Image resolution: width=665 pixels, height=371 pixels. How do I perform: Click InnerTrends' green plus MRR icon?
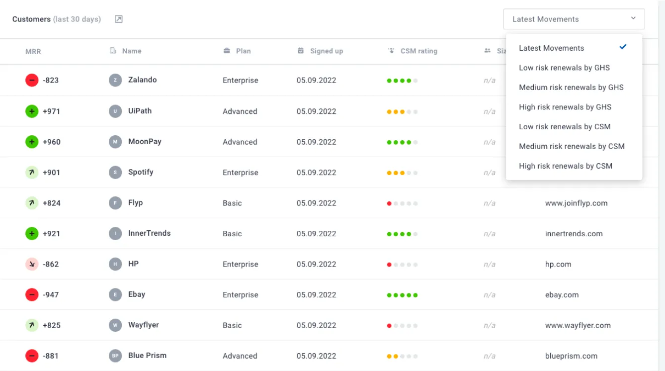point(32,234)
